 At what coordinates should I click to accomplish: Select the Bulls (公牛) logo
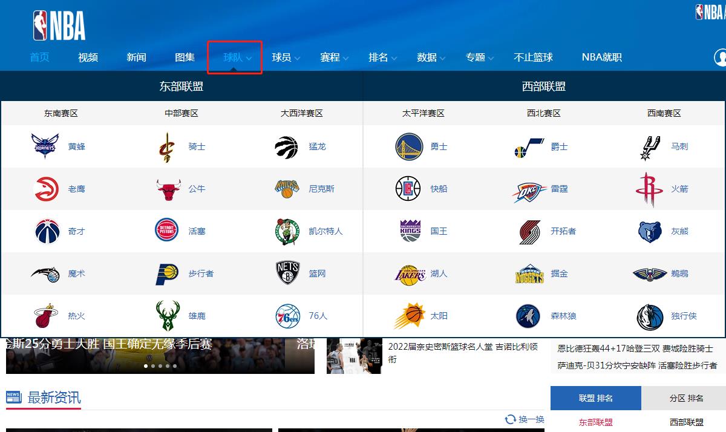pyautogui.click(x=168, y=189)
